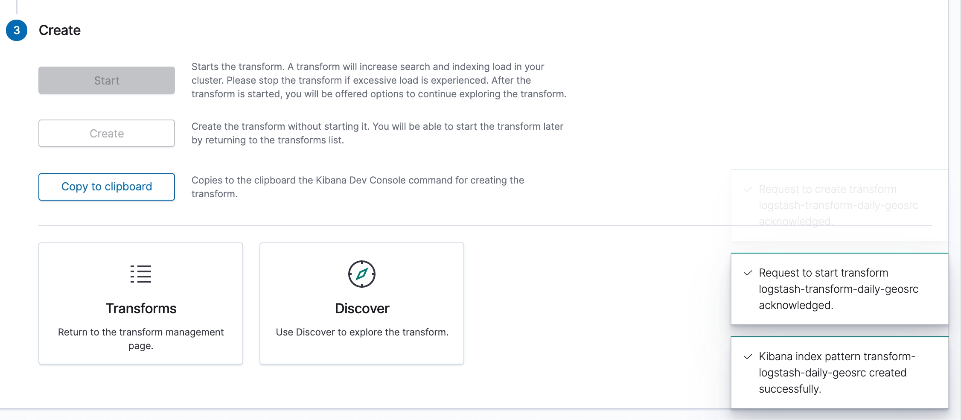961x420 pixels.
Task: Click 'Return to the transform management page' text
Action: (x=141, y=339)
